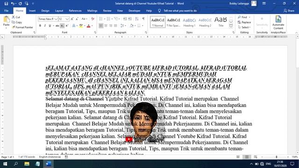The image size is (299, 168).
Task: Open the font name dropdown
Action: click(x=56, y=19)
